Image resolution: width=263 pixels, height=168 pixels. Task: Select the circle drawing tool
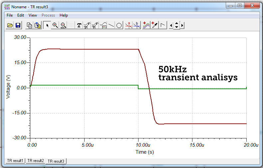(x=119, y=25)
